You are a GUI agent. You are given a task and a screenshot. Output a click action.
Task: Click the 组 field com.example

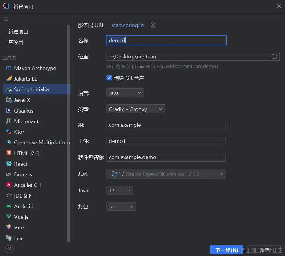166,125
